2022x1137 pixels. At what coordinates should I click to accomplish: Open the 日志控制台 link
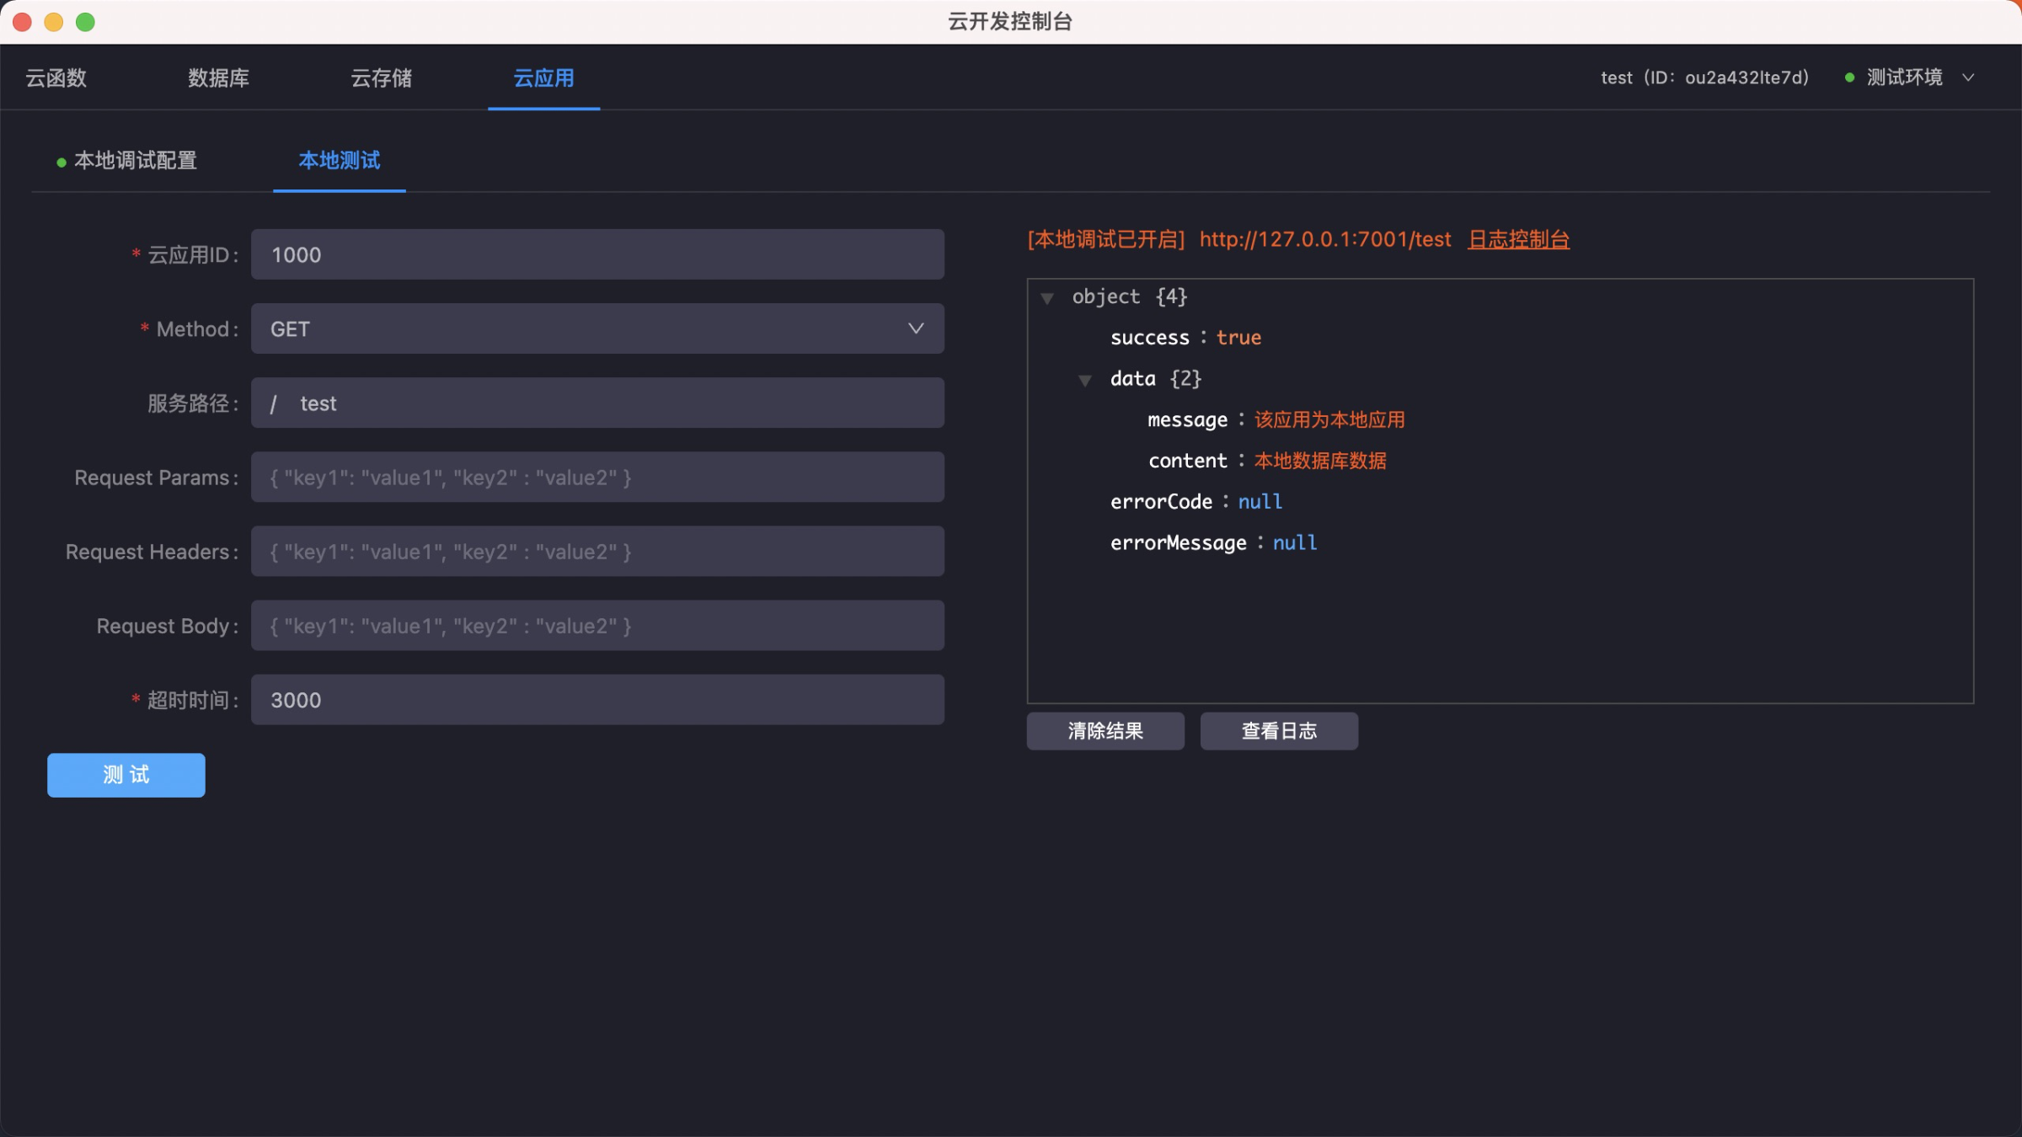tap(1518, 239)
